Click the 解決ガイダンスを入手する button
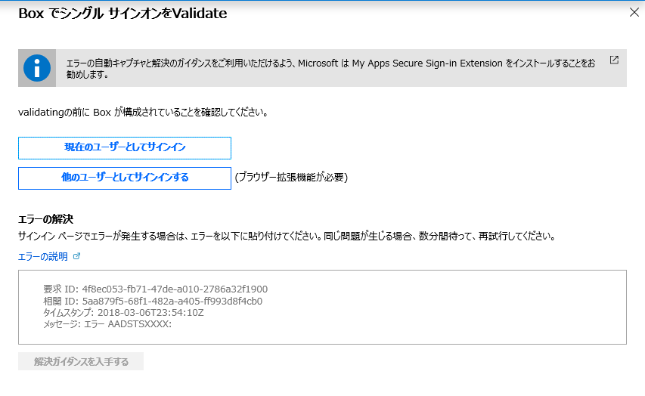The image size is (645, 396). coord(81,361)
